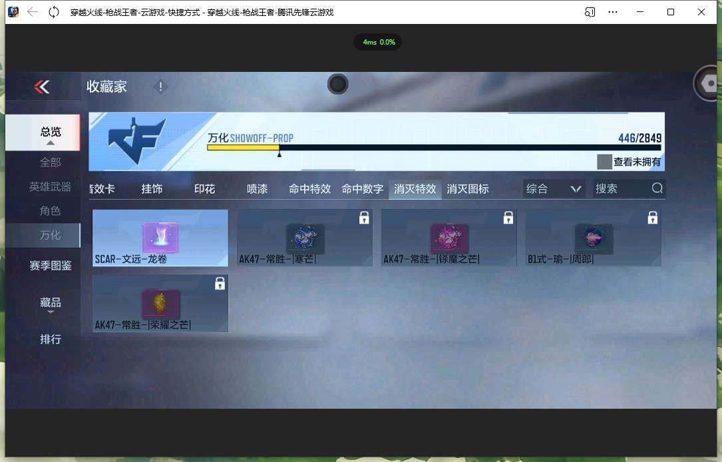Open 角色 in the sidebar

(x=50, y=211)
